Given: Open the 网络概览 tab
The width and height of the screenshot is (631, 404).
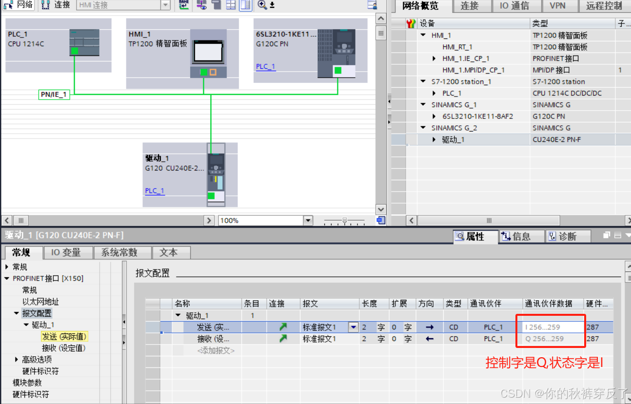Looking at the screenshot, I should pyautogui.click(x=420, y=6).
